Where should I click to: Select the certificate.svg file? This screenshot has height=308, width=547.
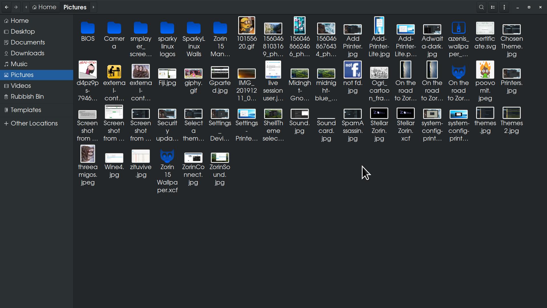pos(485,28)
